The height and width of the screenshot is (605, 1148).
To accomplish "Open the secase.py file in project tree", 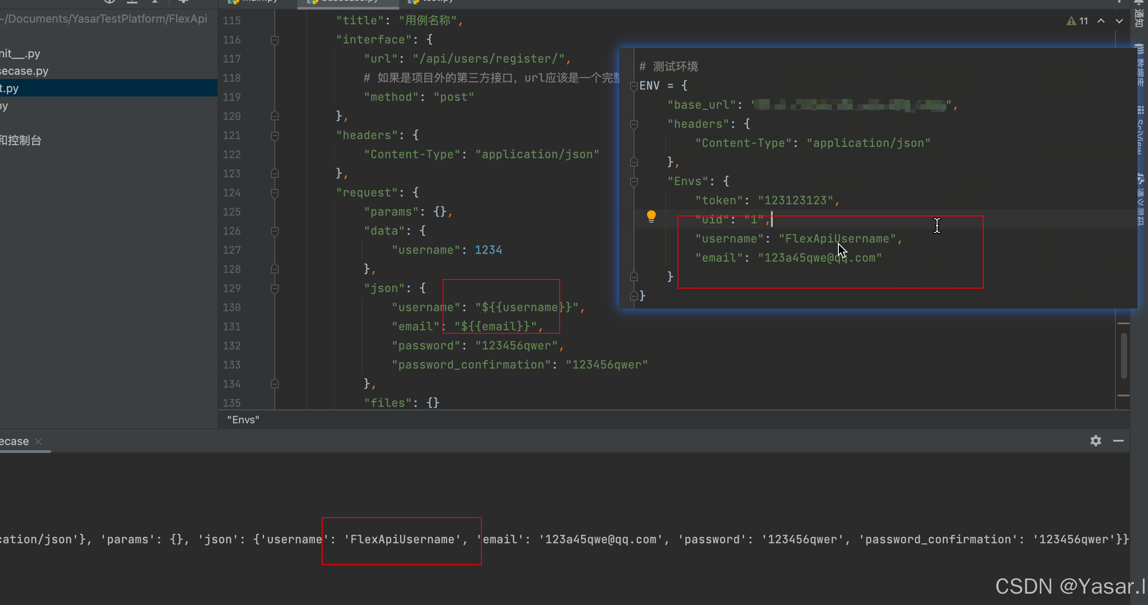I will tap(24, 71).
